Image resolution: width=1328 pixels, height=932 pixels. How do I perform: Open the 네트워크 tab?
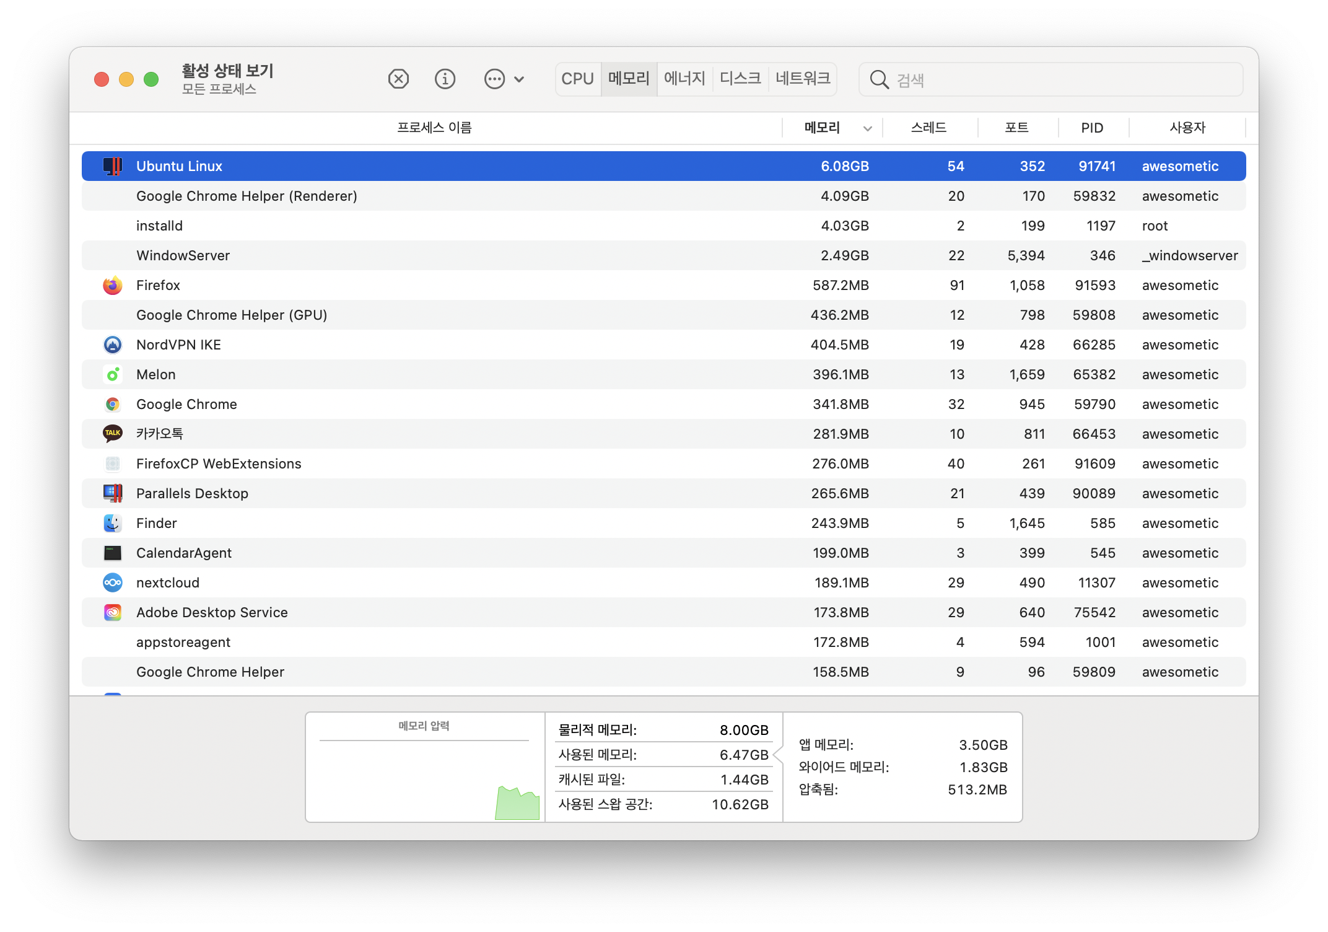click(x=803, y=79)
